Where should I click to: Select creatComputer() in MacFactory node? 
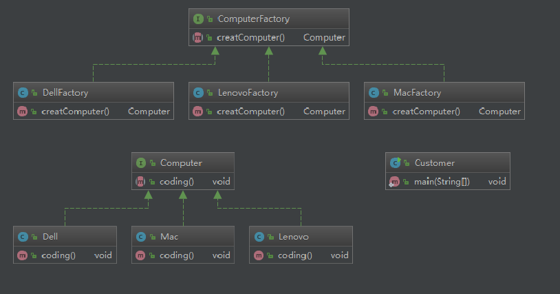(426, 112)
